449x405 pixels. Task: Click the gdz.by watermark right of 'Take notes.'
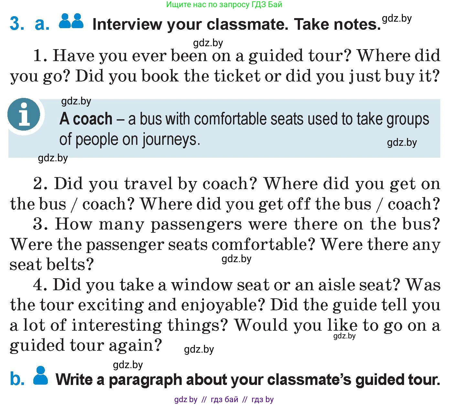pyautogui.click(x=397, y=18)
